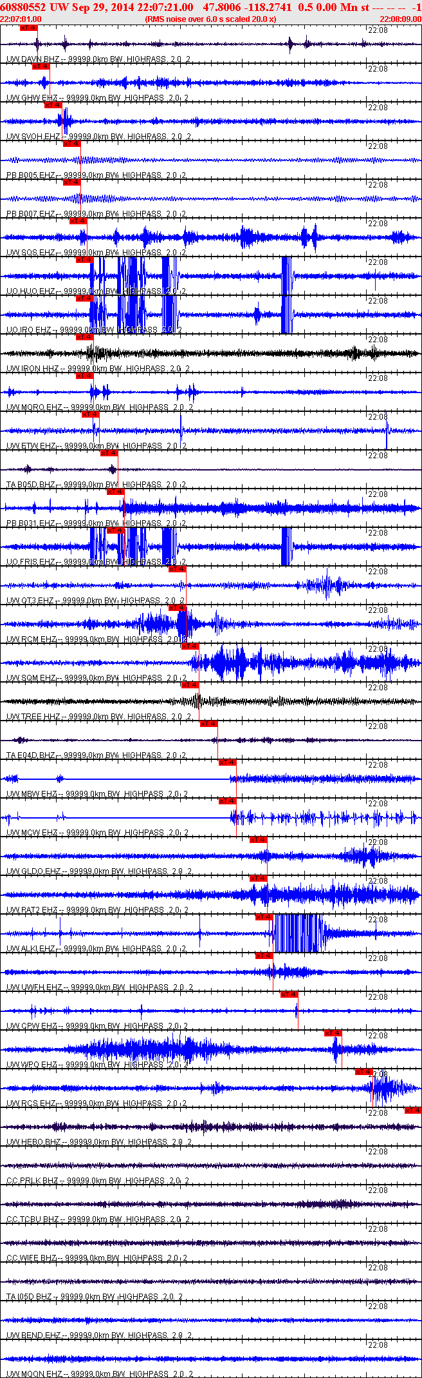Click the red pick flag on the UW HEBO trace
Screen dimensions: 422x1378
tap(412, 1110)
